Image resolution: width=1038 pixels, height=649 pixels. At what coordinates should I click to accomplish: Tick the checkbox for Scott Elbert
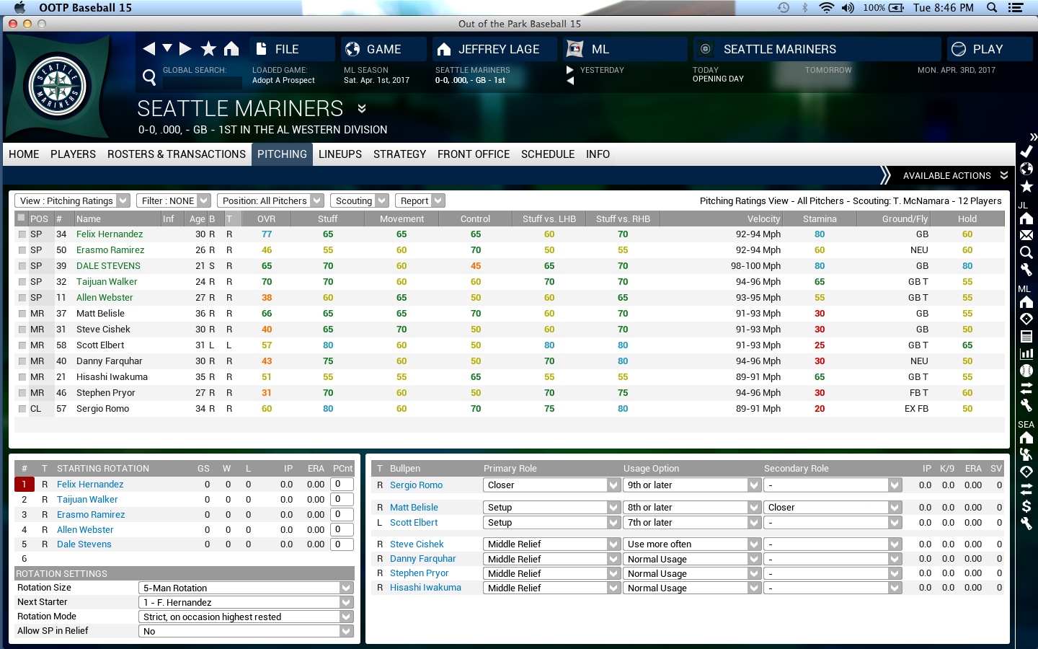pos(22,345)
